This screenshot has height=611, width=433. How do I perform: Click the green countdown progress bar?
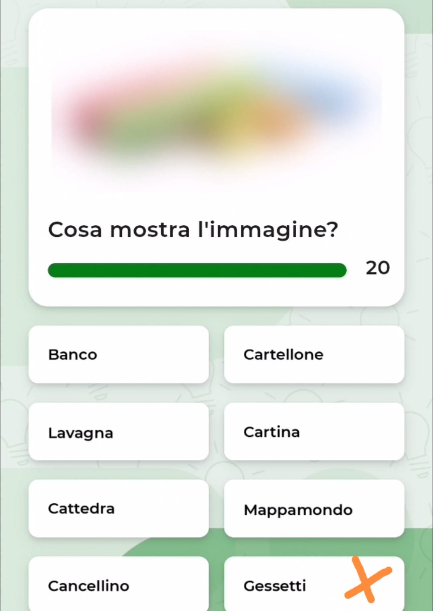(197, 270)
